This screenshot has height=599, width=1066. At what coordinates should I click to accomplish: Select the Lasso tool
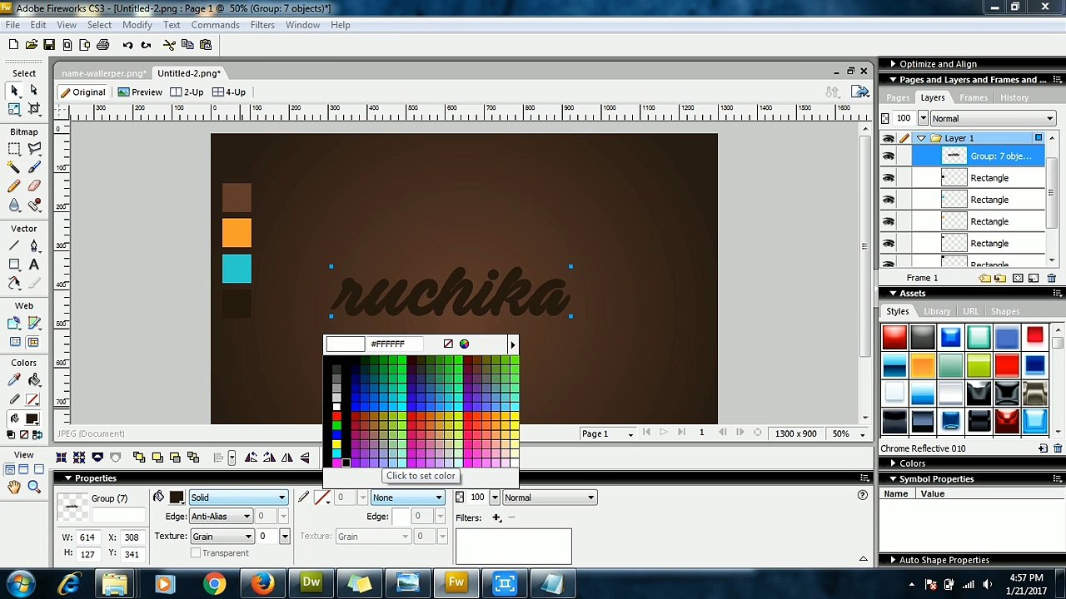point(33,149)
